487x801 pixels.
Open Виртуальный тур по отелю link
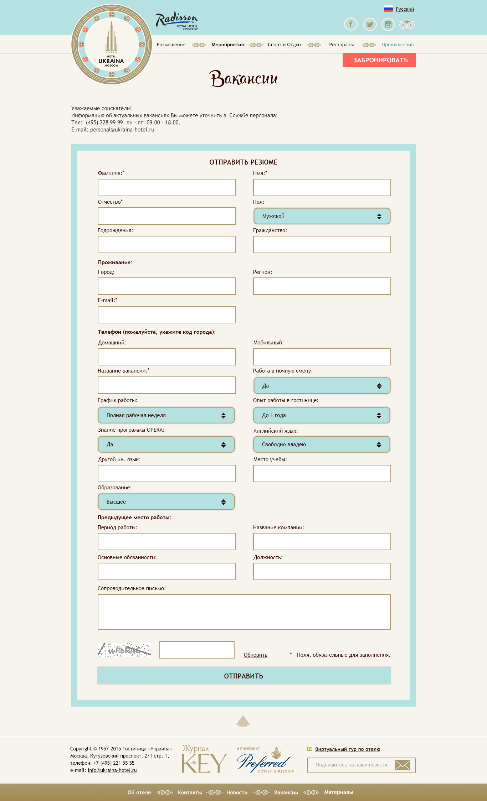click(348, 749)
